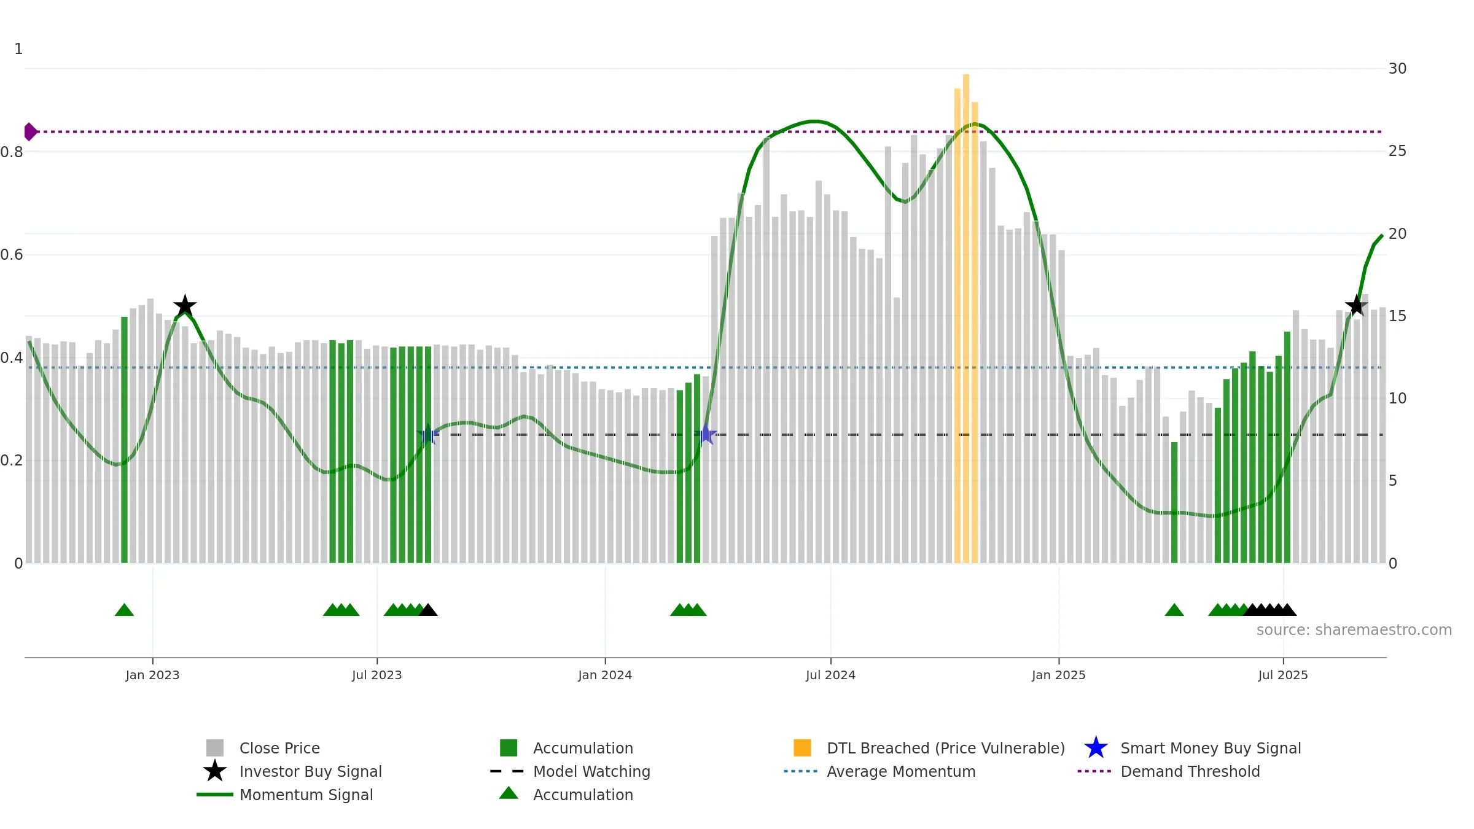1474x829 pixels.
Task: Click the black triangle marker after Jul 2023
Action: click(x=428, y=610)
